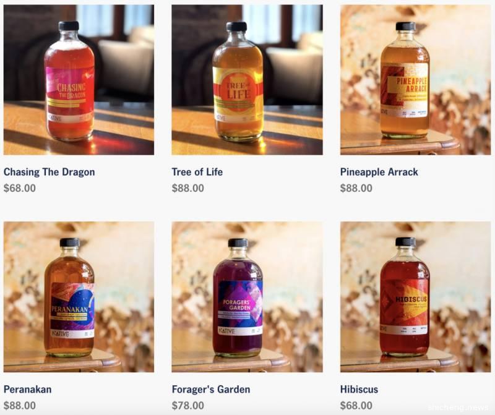Click the black cap of the Peranakan bottle
The width and height of the screenshot is (495, 415).
[70, 242]
